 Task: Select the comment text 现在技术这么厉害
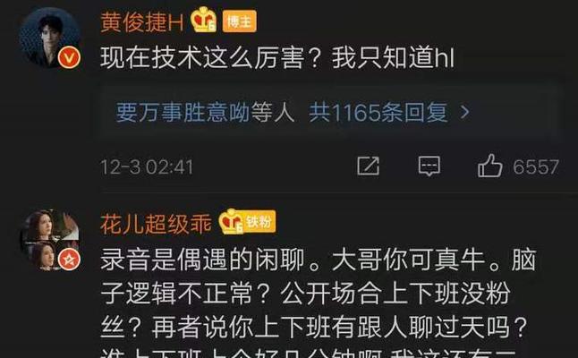pos(202,58)
